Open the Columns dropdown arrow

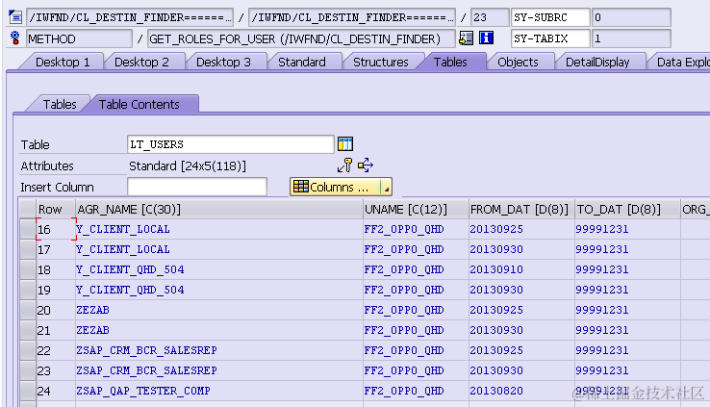[x=386, y=187]
